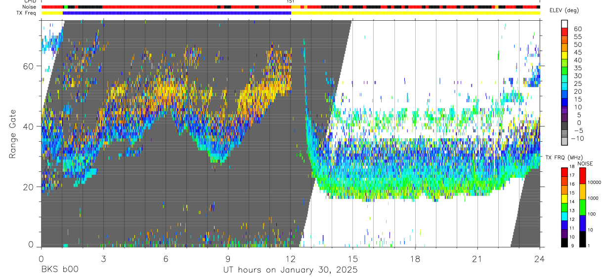Click the red TX FRQ swatch between 17 and 18
Screen dimensions: 607x280
click(564, 172)
